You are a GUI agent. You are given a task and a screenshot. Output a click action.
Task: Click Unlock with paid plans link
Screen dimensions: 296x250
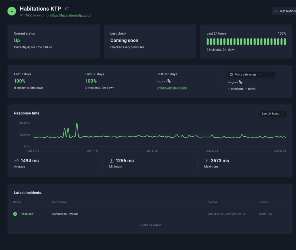pos(172,88)
